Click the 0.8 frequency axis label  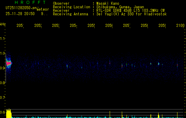[x=2, y=83]
